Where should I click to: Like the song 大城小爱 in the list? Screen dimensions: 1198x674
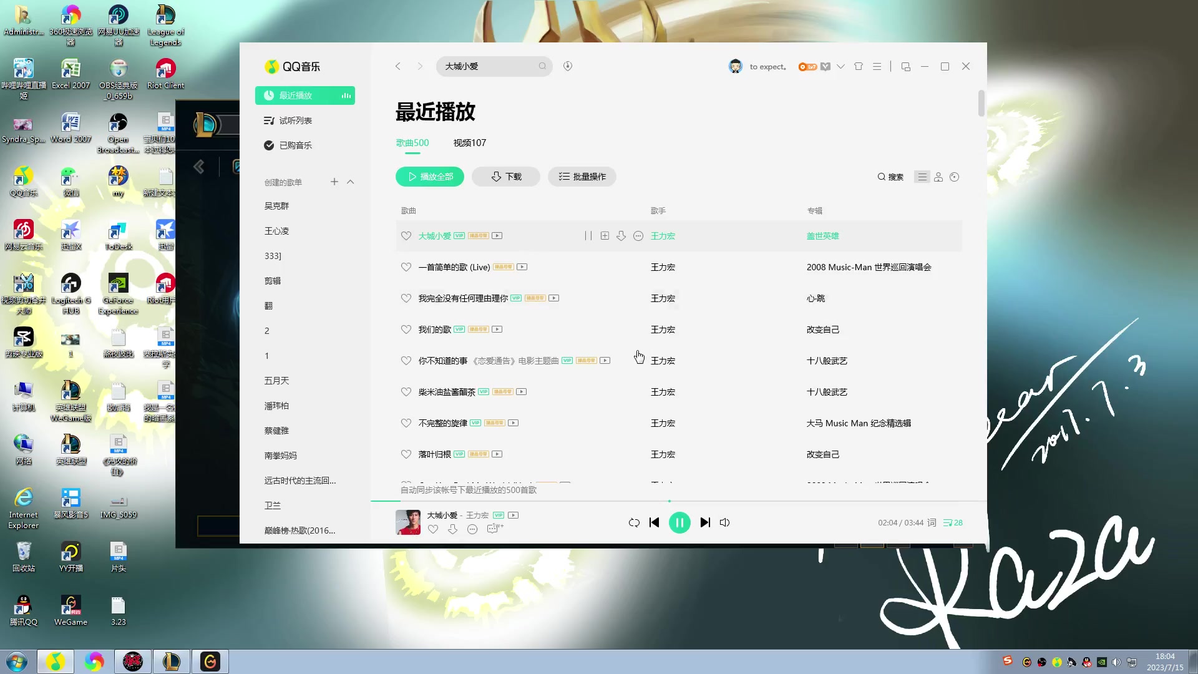(406, 236)
